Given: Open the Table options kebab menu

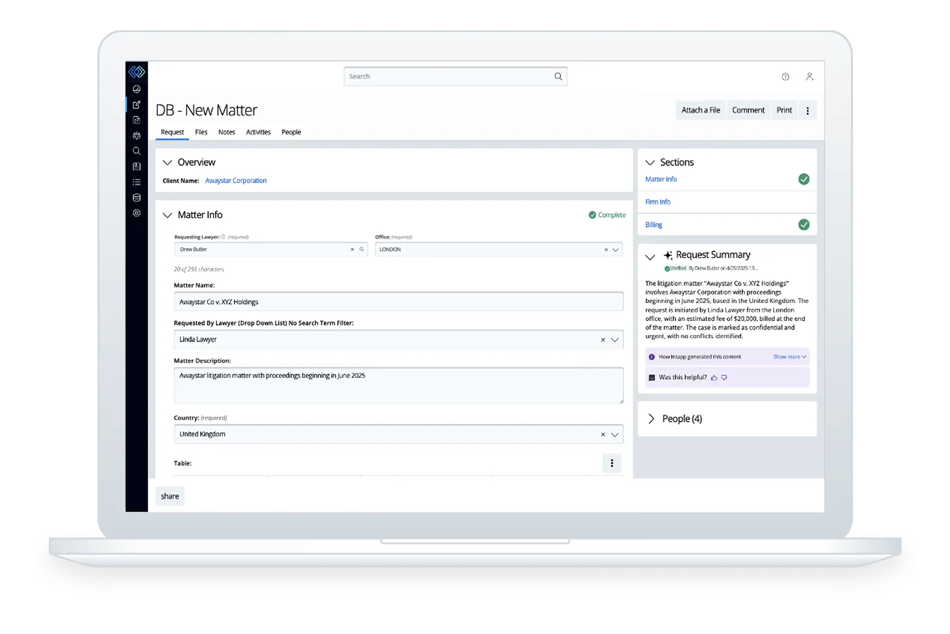Looking at the screenshot, I should (612, 463).
